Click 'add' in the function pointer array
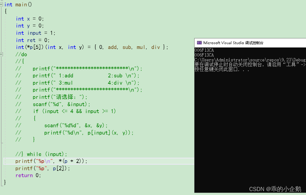306x195 pixels. 112,47
